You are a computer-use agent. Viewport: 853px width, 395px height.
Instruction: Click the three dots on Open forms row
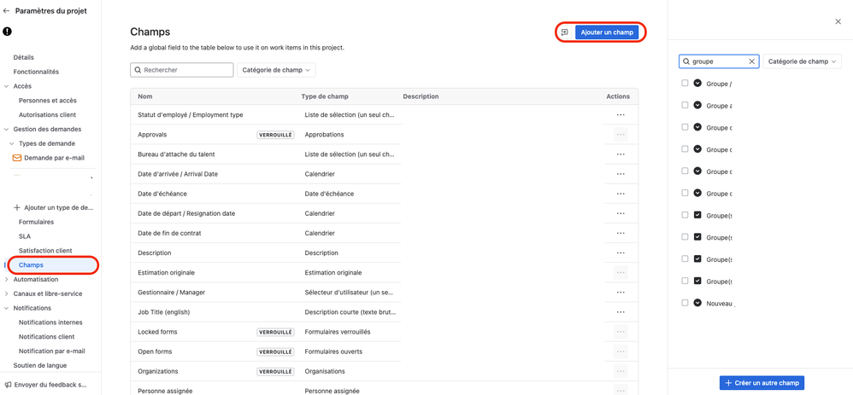coord(621,351)
